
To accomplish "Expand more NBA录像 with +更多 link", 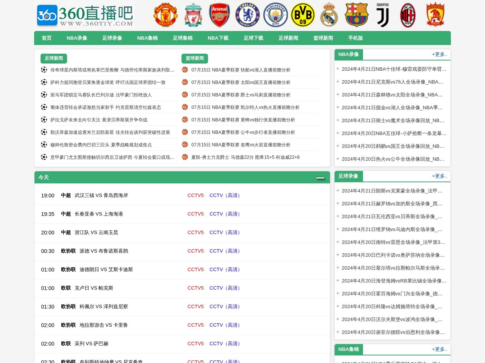I will tap(440, 54).
